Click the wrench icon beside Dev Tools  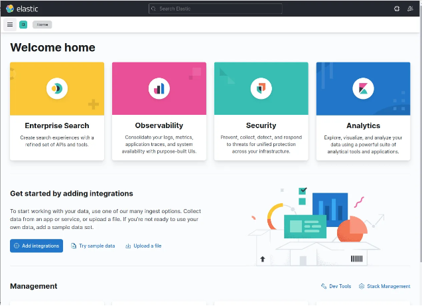324,286
